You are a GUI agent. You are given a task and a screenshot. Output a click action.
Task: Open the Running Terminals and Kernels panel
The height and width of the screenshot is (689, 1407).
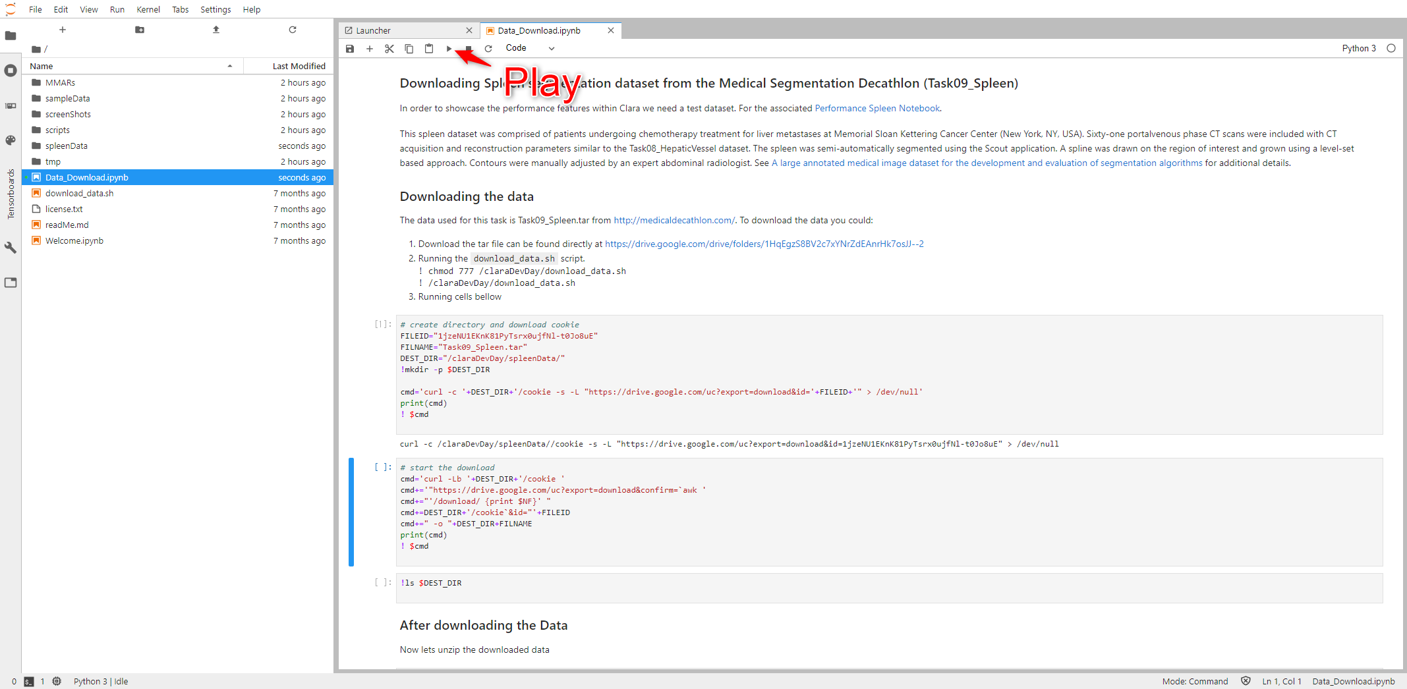click(11, 70)
